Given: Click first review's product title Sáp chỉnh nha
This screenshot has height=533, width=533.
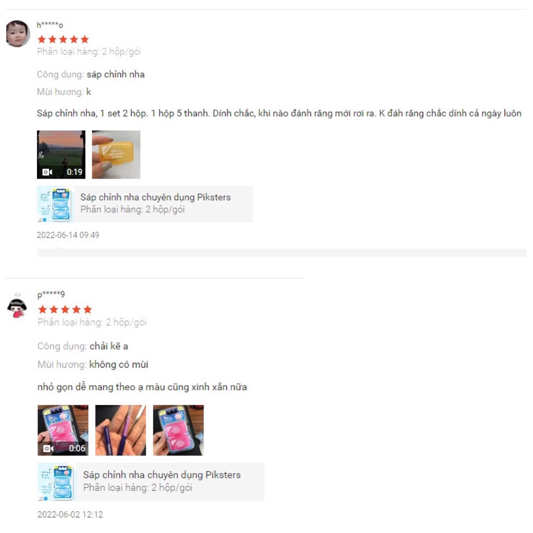Looking at the screenshot, I should pos(155,197).
